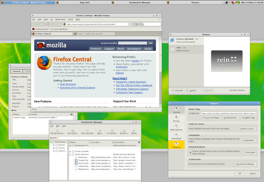Toggle the default browser check checkbox
Image resolution: width=264 pixels, height=182 pixels.
click(x=191, y=152)
